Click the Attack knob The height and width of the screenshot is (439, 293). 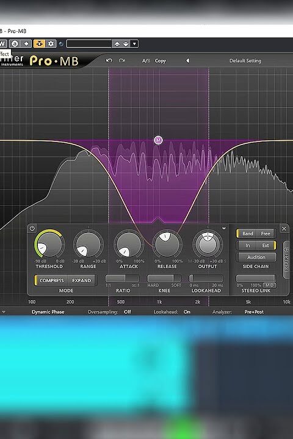coord(128,244)
